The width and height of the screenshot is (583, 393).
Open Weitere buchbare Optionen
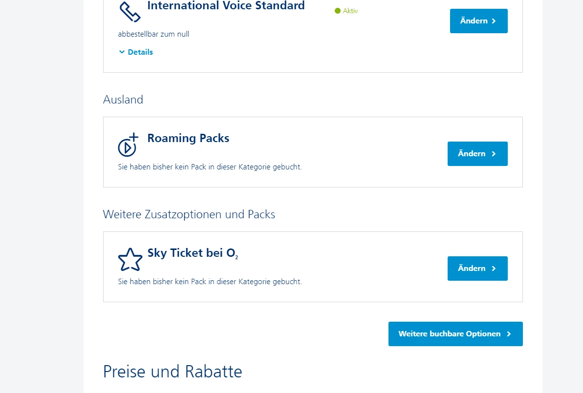tap(450, 334)
